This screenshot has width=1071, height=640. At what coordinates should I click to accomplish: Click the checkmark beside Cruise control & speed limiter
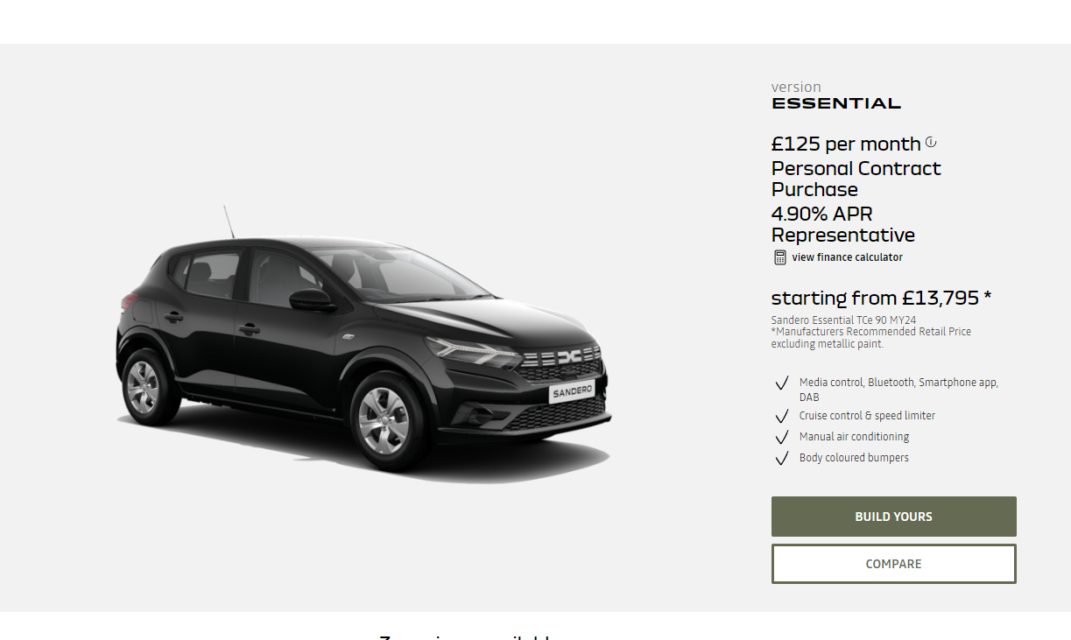click(x=782, y=417)
